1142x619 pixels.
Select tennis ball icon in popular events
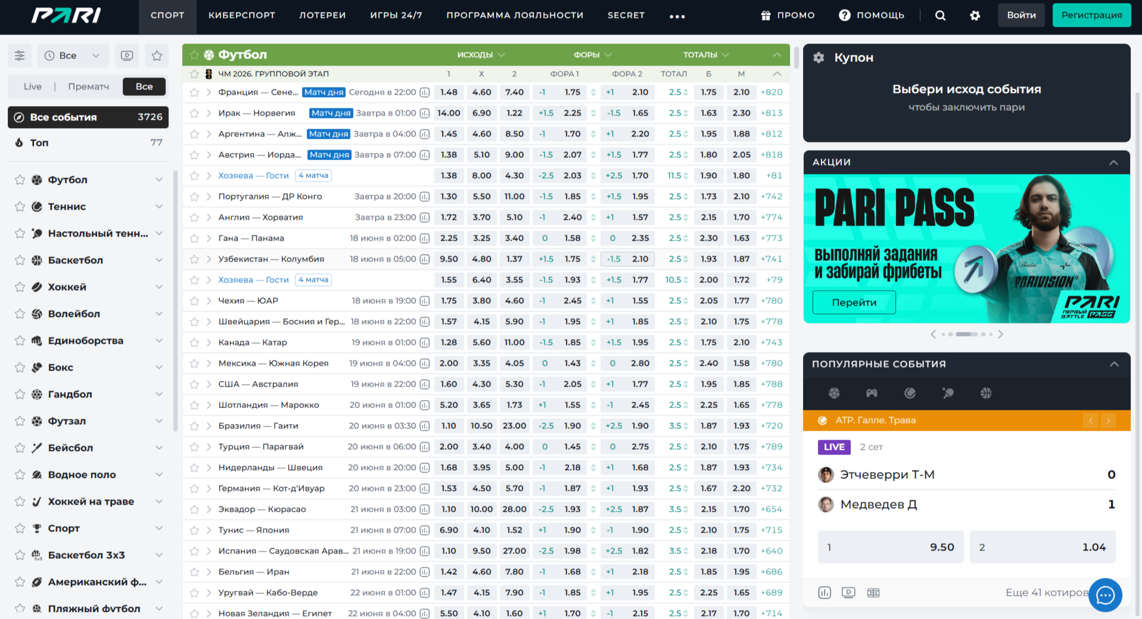(910, 393)
